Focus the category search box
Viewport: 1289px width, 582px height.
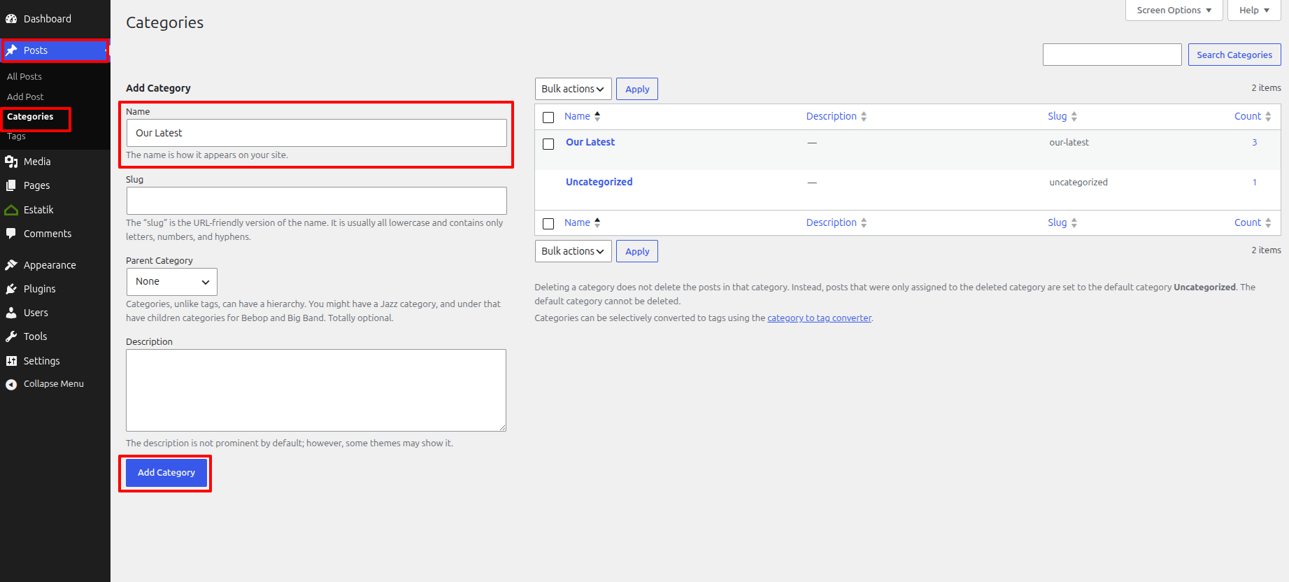click(x=1112, y=55)
